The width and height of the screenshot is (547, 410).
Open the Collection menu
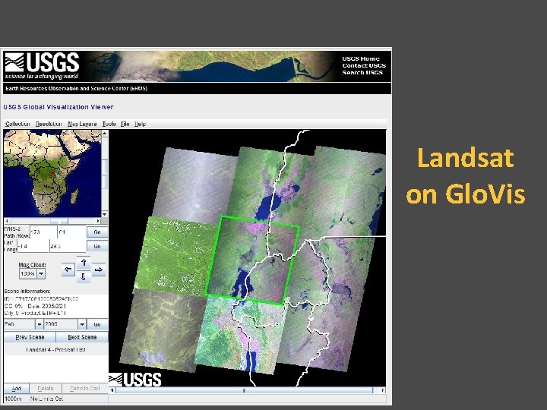[x=17, y=124]
